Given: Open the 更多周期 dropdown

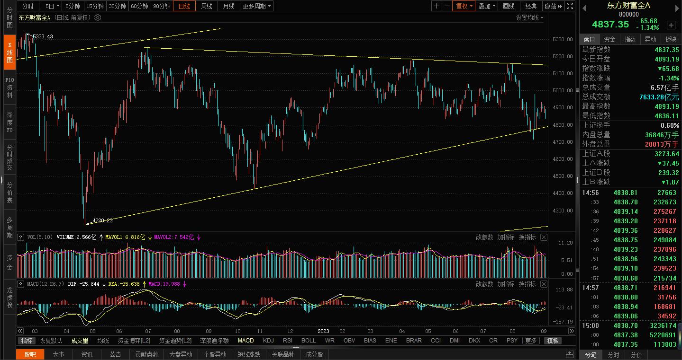Looking at the screenshot, I should (x=256, y=6).
